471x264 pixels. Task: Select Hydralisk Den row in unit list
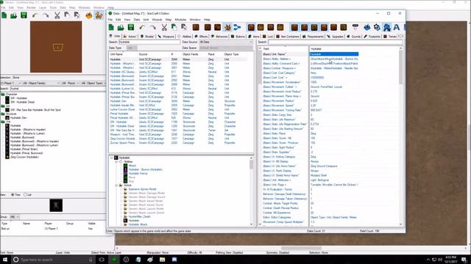coord(178,101)
